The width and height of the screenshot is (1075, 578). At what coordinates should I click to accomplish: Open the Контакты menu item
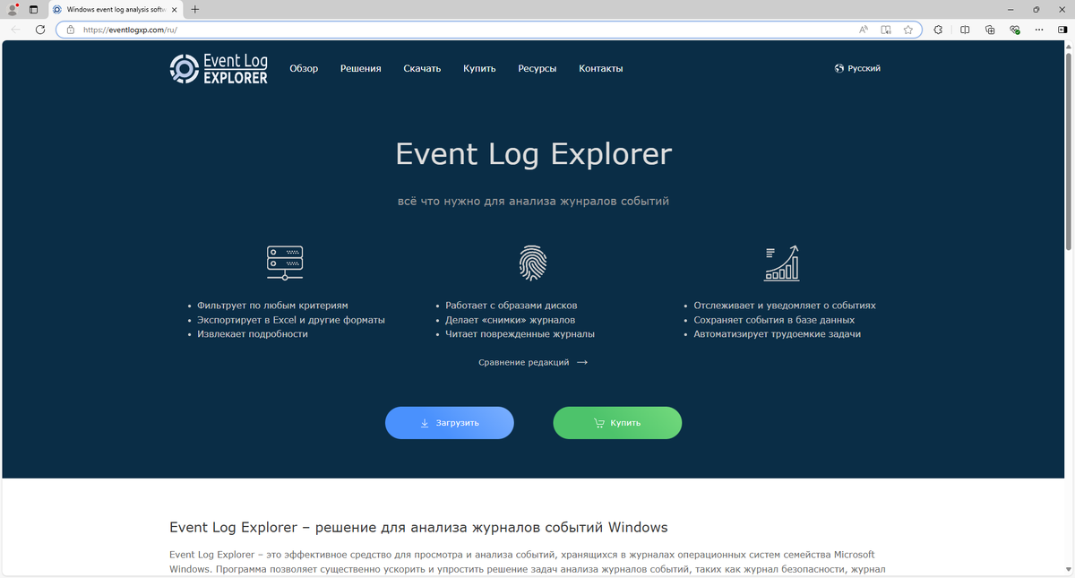[x=601, y=68]
